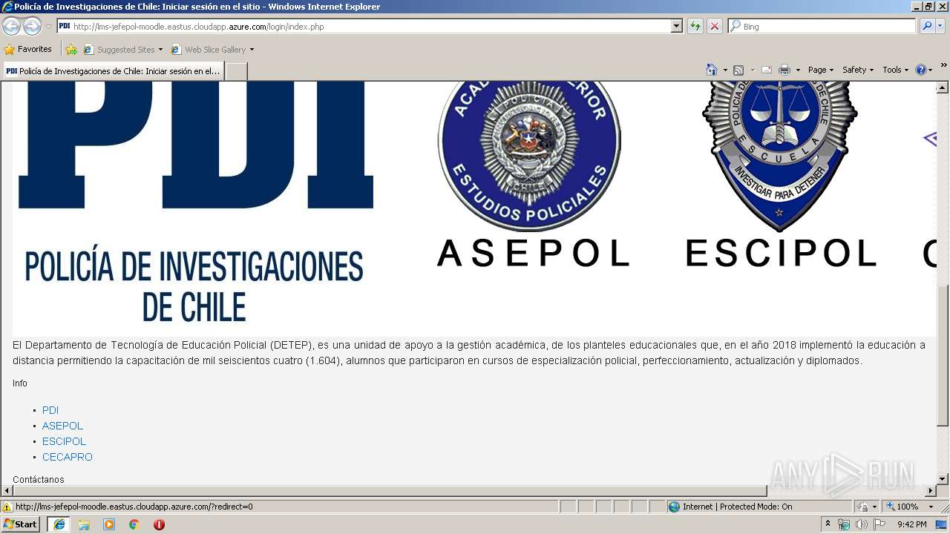The height and width of the screenshot is (534, 950).
Task: Open Windows Media Player taskbar icon
Action: point(109,524)
